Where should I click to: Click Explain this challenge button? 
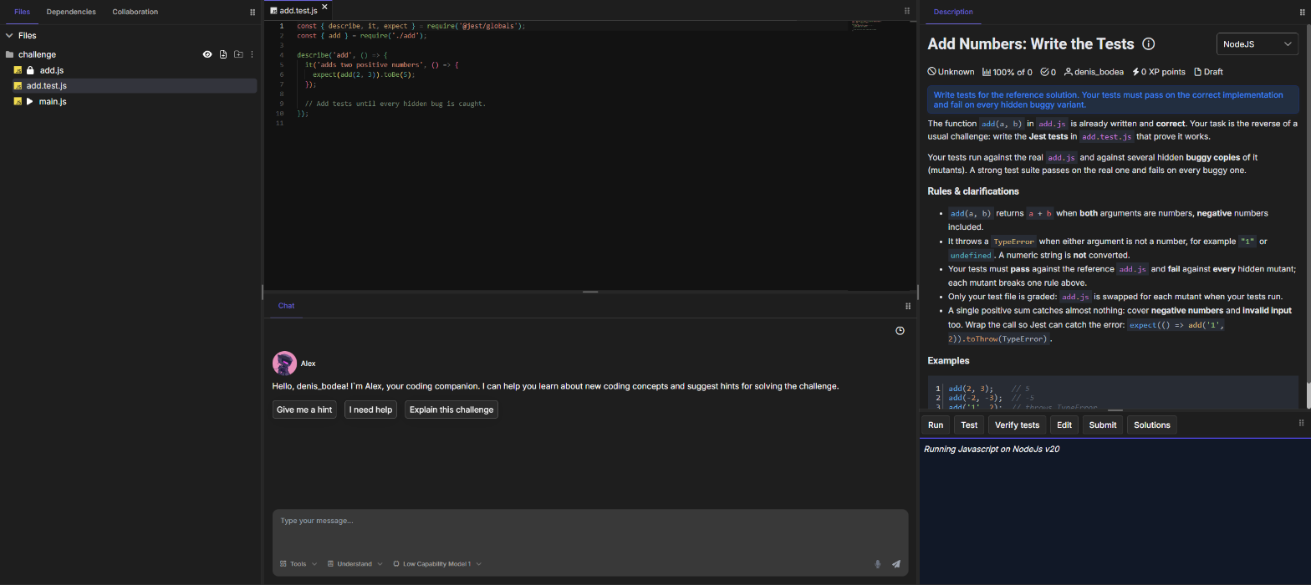451,409
